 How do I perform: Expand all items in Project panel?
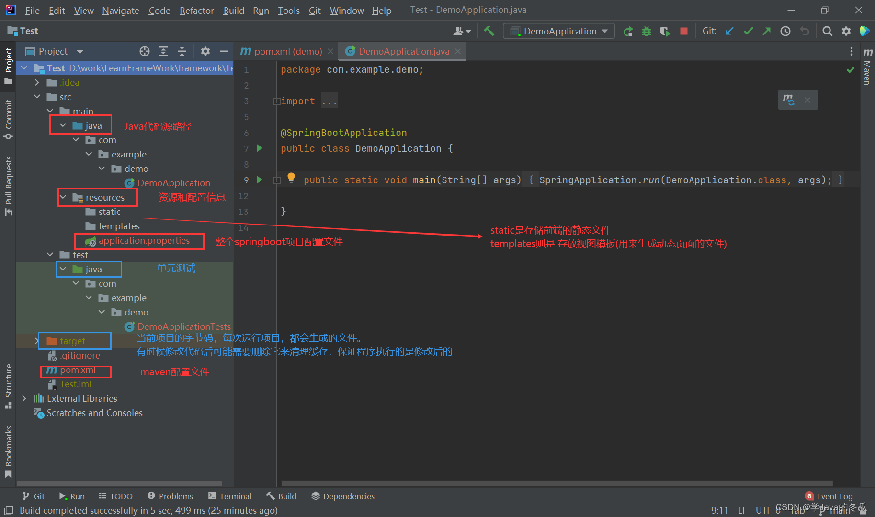(163, 51)
